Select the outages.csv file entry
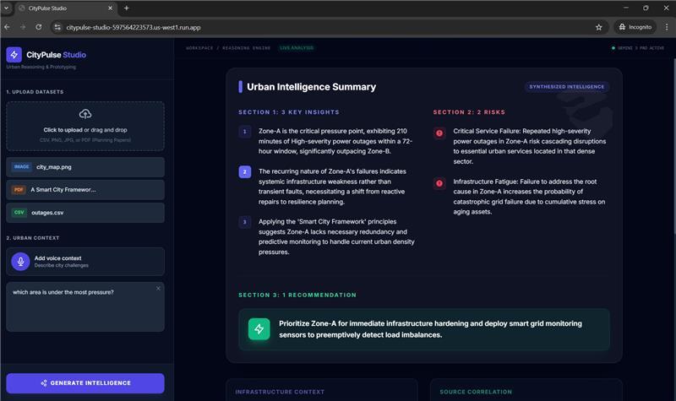 point(85,213)
